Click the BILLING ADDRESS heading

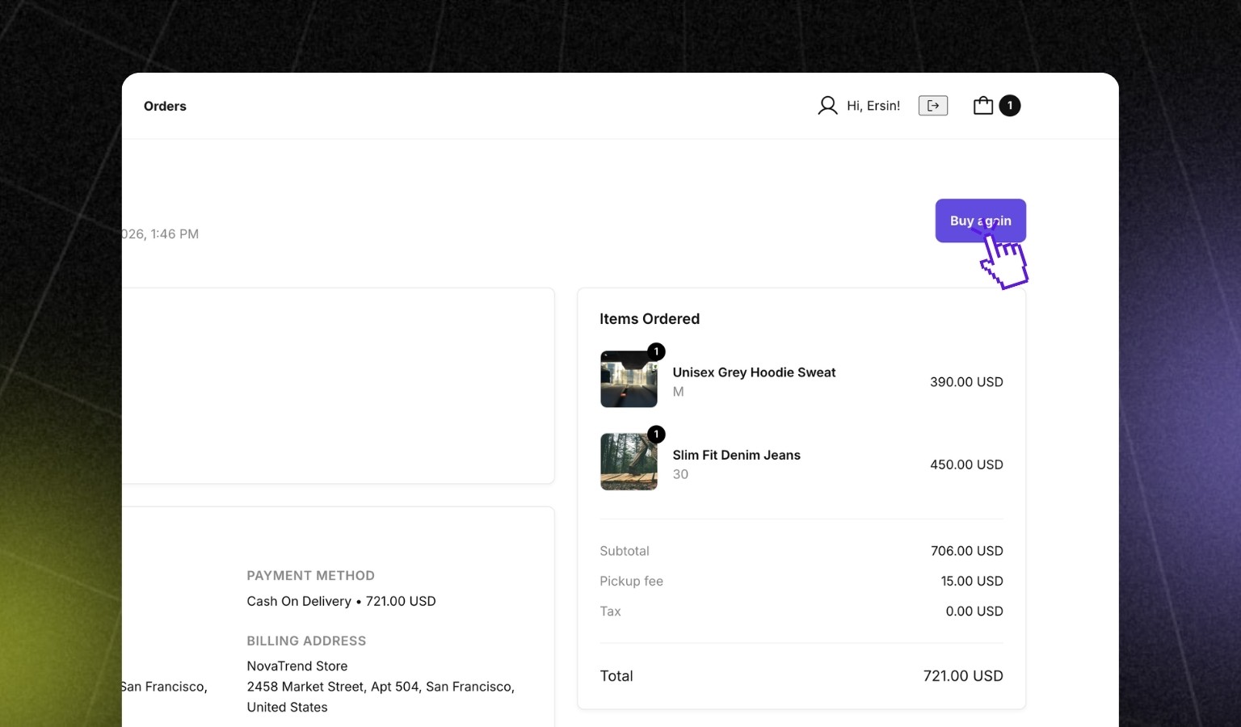click(x=306, y=641)
